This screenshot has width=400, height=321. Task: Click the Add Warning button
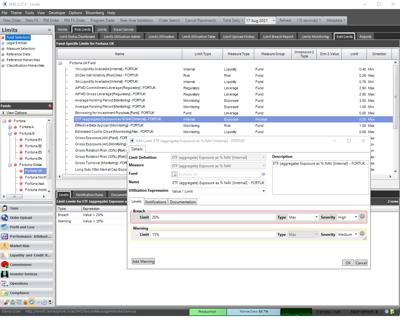click(143, 261)
